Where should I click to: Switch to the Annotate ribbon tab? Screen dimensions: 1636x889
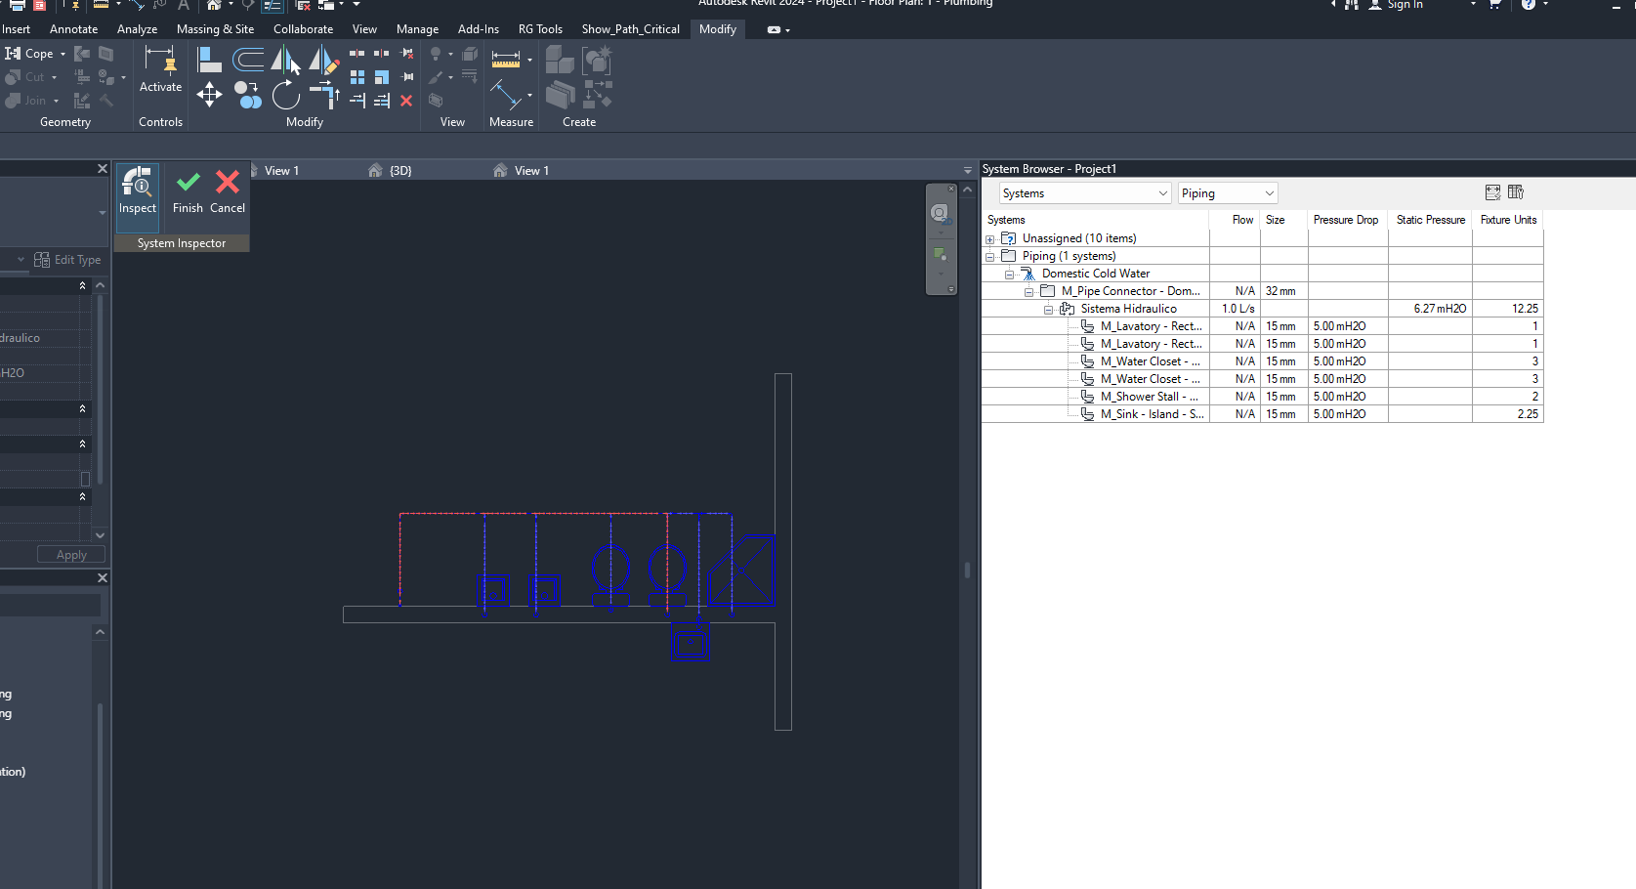coord(73,29)
